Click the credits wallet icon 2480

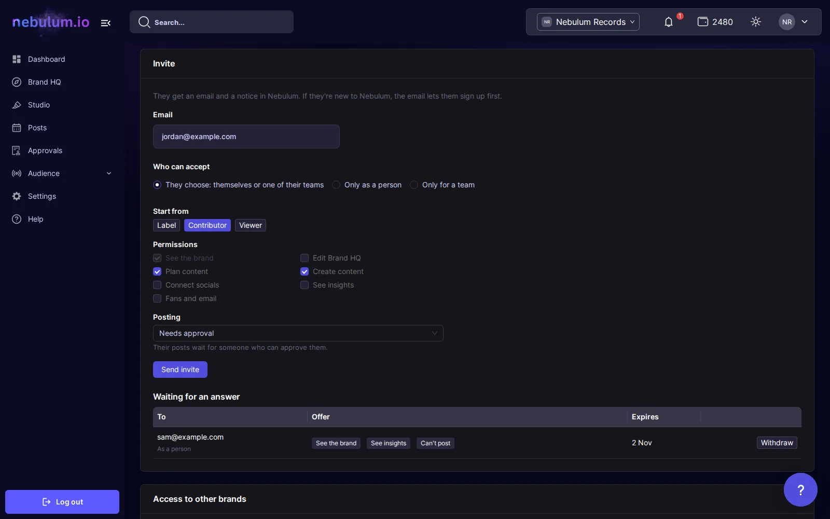(x=703, y=22)
